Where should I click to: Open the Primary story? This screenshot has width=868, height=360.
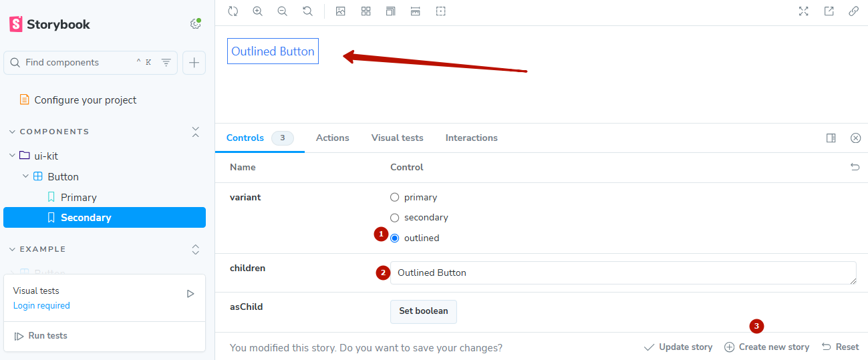78,197
